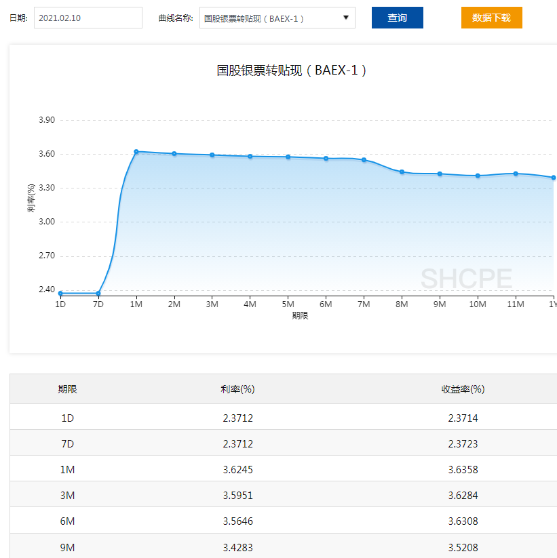This screenshot has height=558, width=557.
Task: Click the 7D data point on chart
Action: (98, 293)
